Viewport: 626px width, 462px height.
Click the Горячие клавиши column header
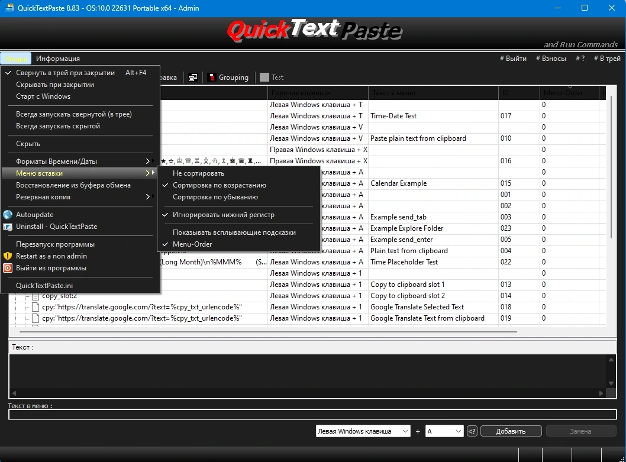pyautogui.click(x=318, y=93)
